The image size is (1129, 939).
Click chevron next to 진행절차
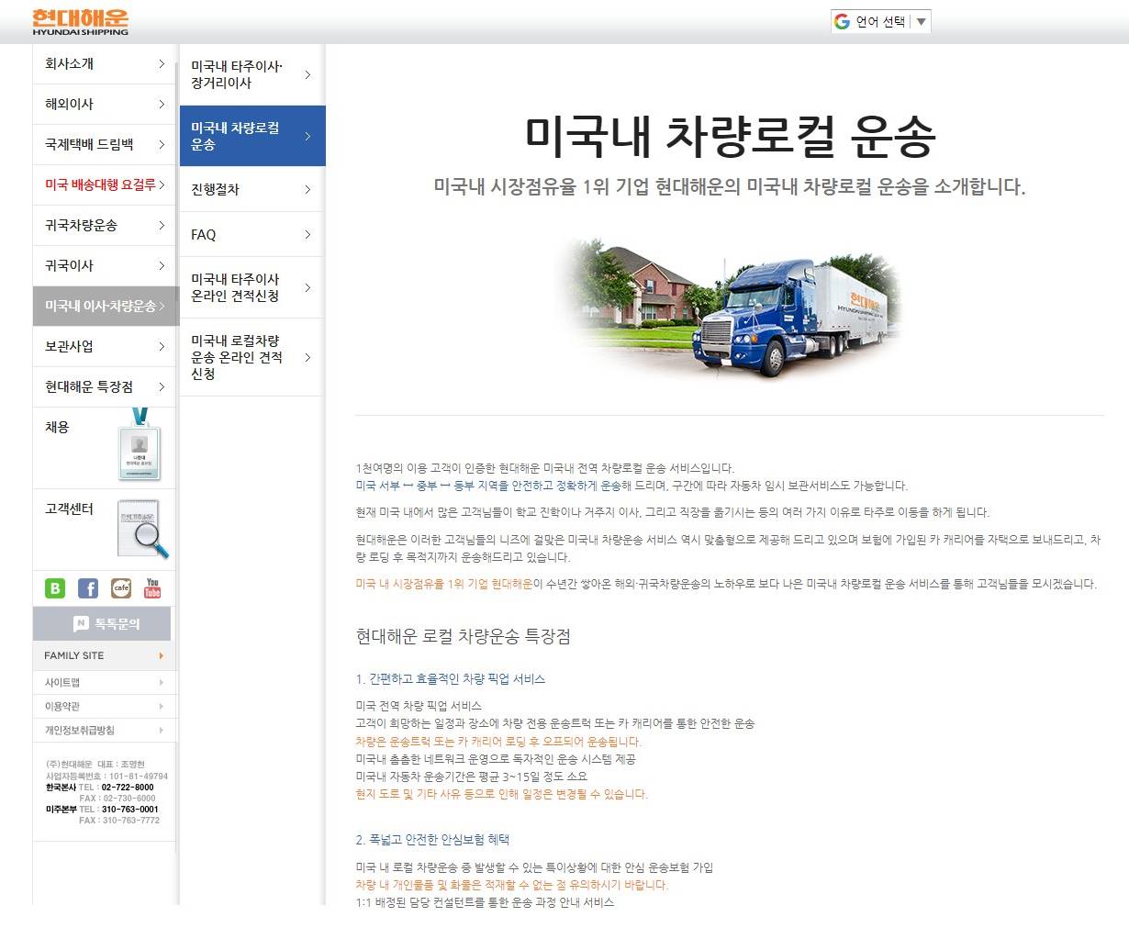tap(307, 189)
